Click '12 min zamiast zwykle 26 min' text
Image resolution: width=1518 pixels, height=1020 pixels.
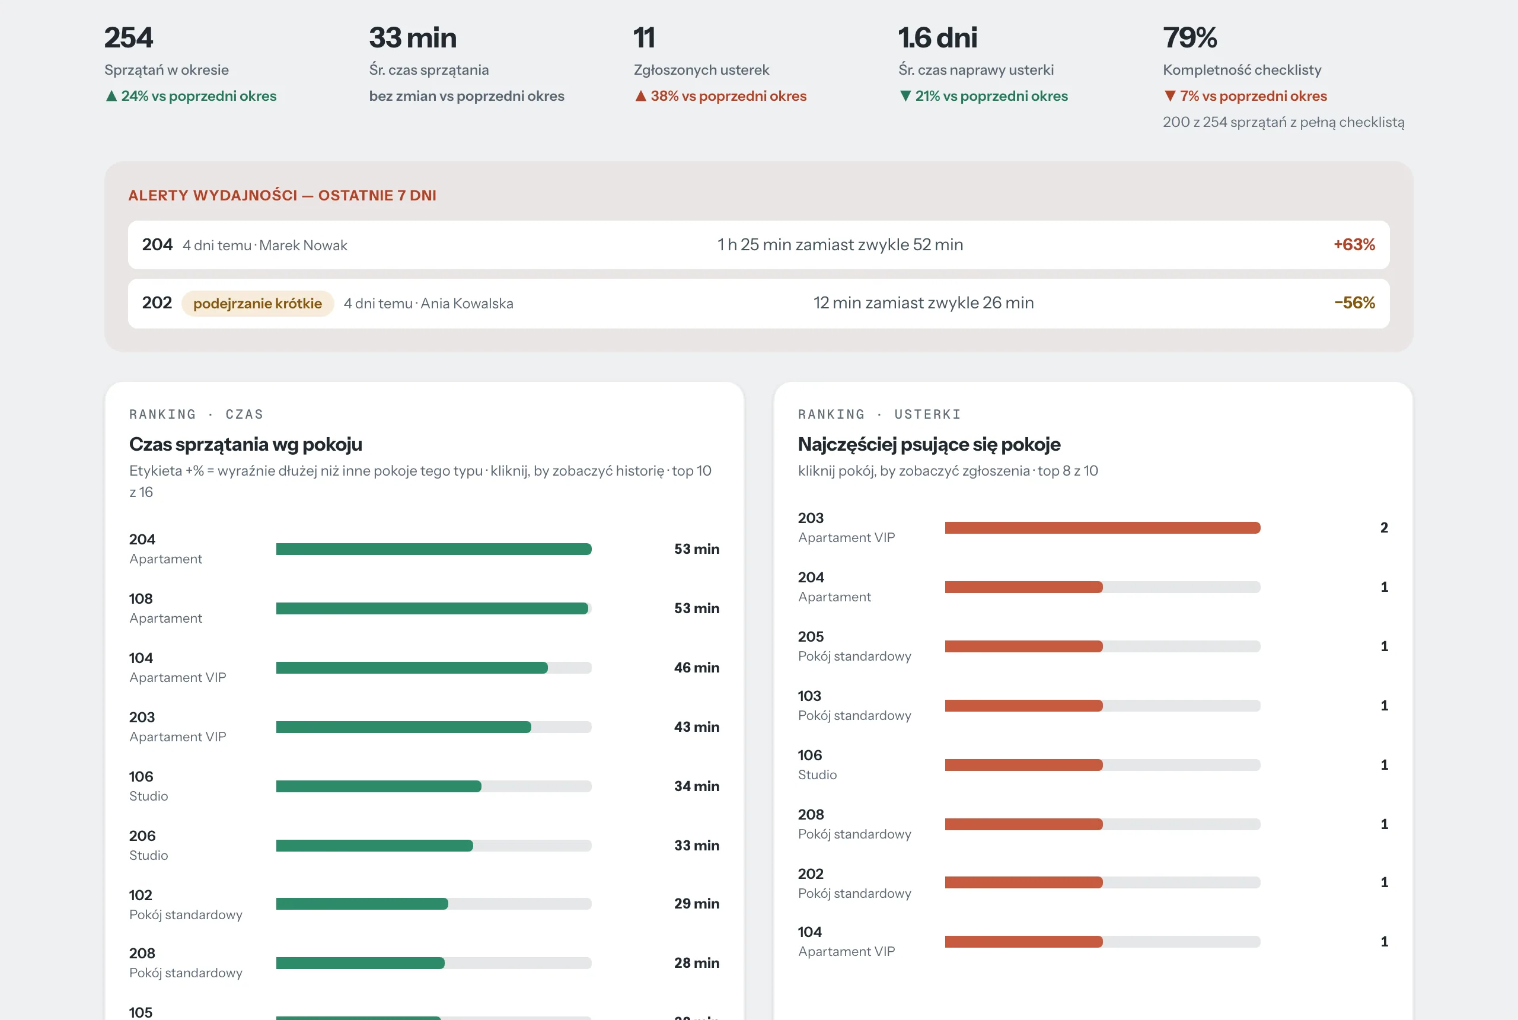(x=923, y=303)
